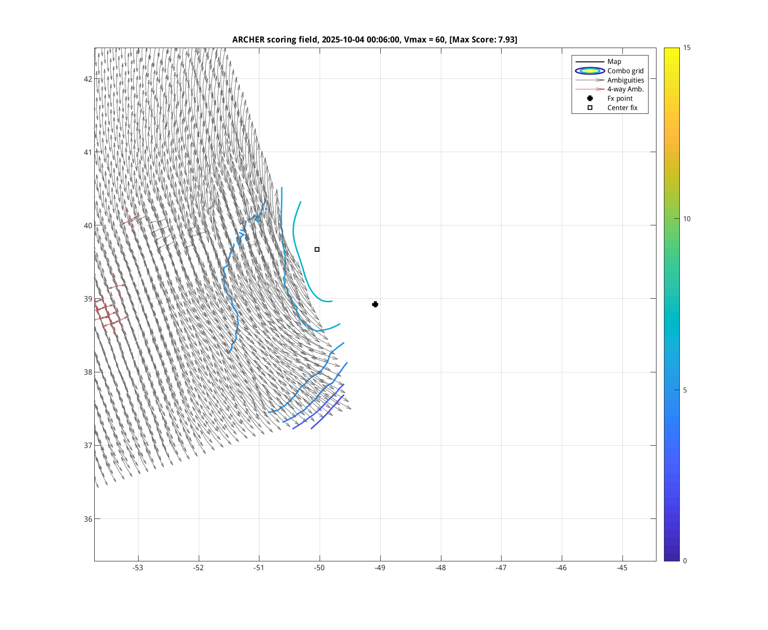Click the black Map line sample in the legend
Image resolution: width=768 pixels, height=630 pixels.
[x=590, y=62]
